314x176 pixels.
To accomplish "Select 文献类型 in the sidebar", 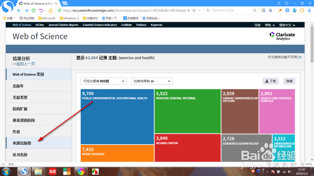I will pyautogui.click(x=39, y=97).
